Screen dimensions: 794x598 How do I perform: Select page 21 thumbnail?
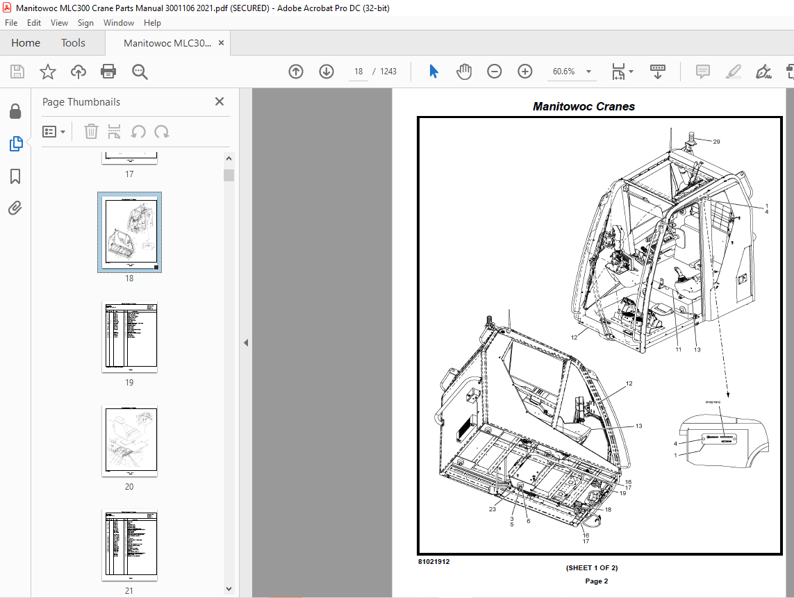pyautogui.click(x=130, y=545)
